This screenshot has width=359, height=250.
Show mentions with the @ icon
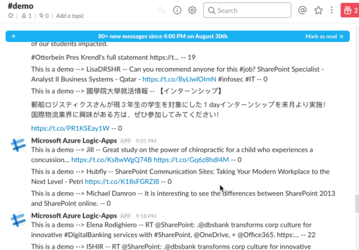click(x=302, y=10)
